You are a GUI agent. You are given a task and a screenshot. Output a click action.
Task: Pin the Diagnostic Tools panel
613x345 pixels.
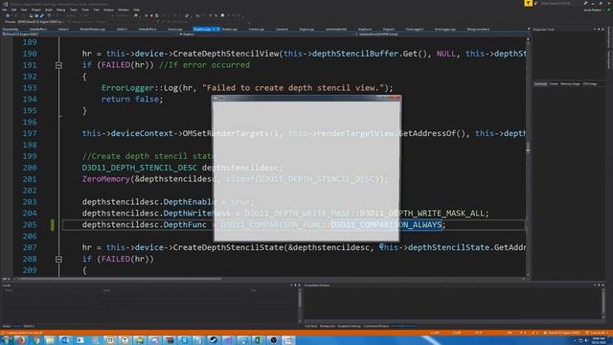point(599,29)
